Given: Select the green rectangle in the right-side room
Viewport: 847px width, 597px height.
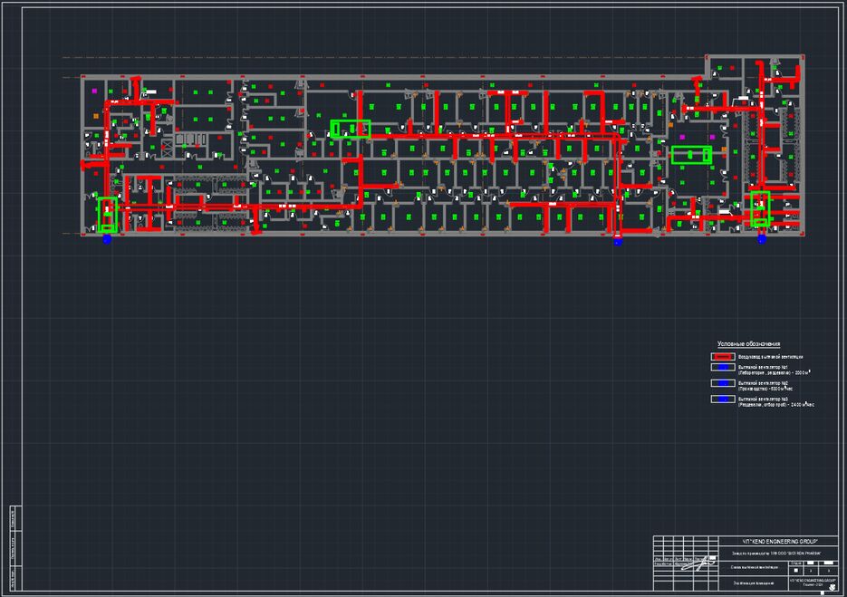Looking at the screenshot, I should (691, 154).
